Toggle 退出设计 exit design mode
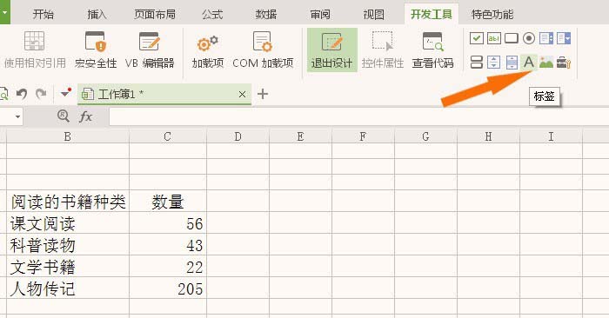Screen dimensions: 609x318 pos(331,50)
